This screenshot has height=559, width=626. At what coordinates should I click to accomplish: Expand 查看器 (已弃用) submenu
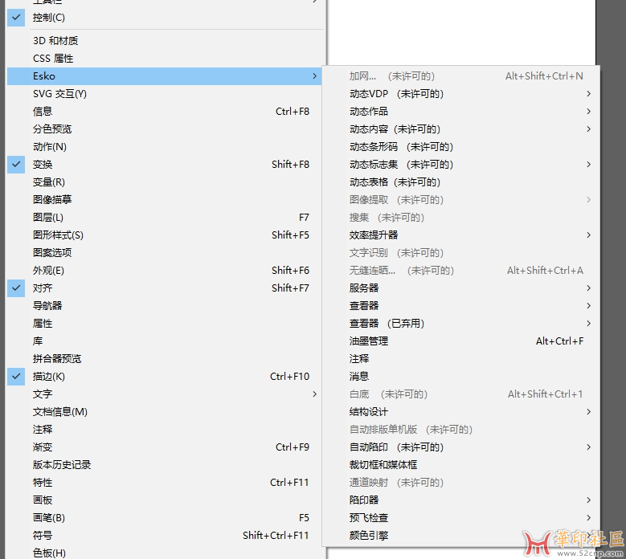[x=461, y=323]
